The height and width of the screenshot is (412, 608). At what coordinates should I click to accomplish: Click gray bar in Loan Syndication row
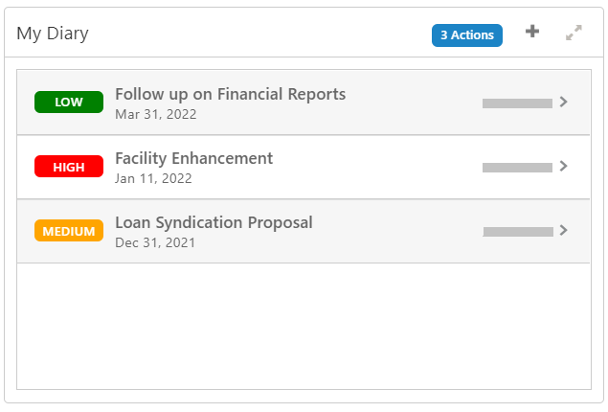[518, 231]
